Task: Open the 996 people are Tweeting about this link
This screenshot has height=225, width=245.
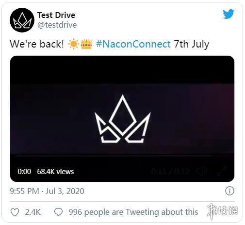Action: pos(133,212)
